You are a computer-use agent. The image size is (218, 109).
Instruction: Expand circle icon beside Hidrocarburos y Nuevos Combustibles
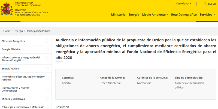tap(47, 89)
